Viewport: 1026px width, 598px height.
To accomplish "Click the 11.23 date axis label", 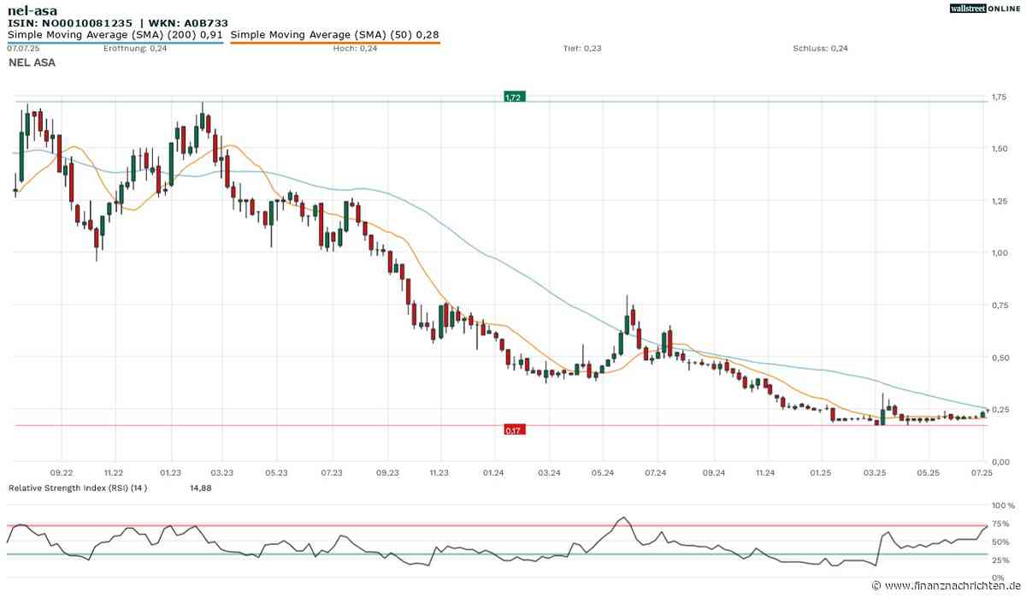I will [439, 472].
